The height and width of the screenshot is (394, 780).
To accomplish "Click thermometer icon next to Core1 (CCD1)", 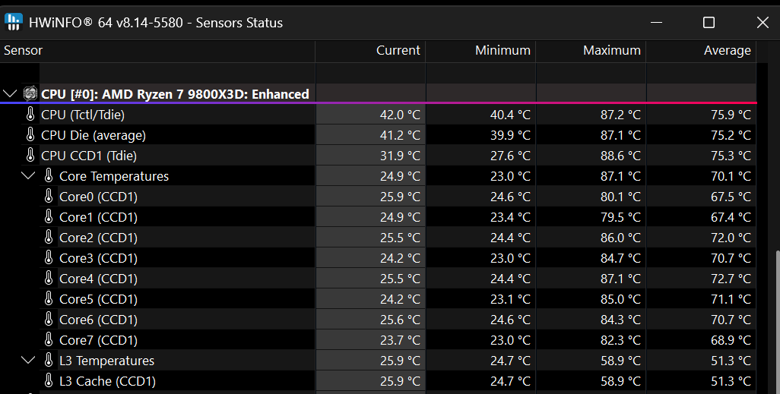I will tap(49, 216).
